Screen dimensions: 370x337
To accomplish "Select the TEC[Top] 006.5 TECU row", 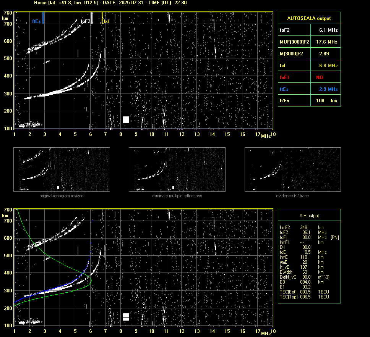I will 304,297.
